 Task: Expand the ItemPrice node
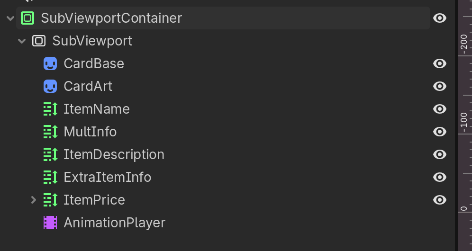(34, 200)
